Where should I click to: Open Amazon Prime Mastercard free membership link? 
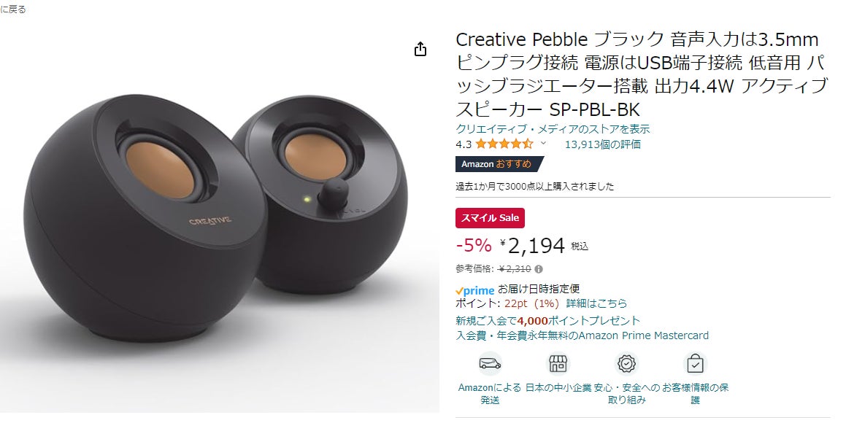pos(582,335)
